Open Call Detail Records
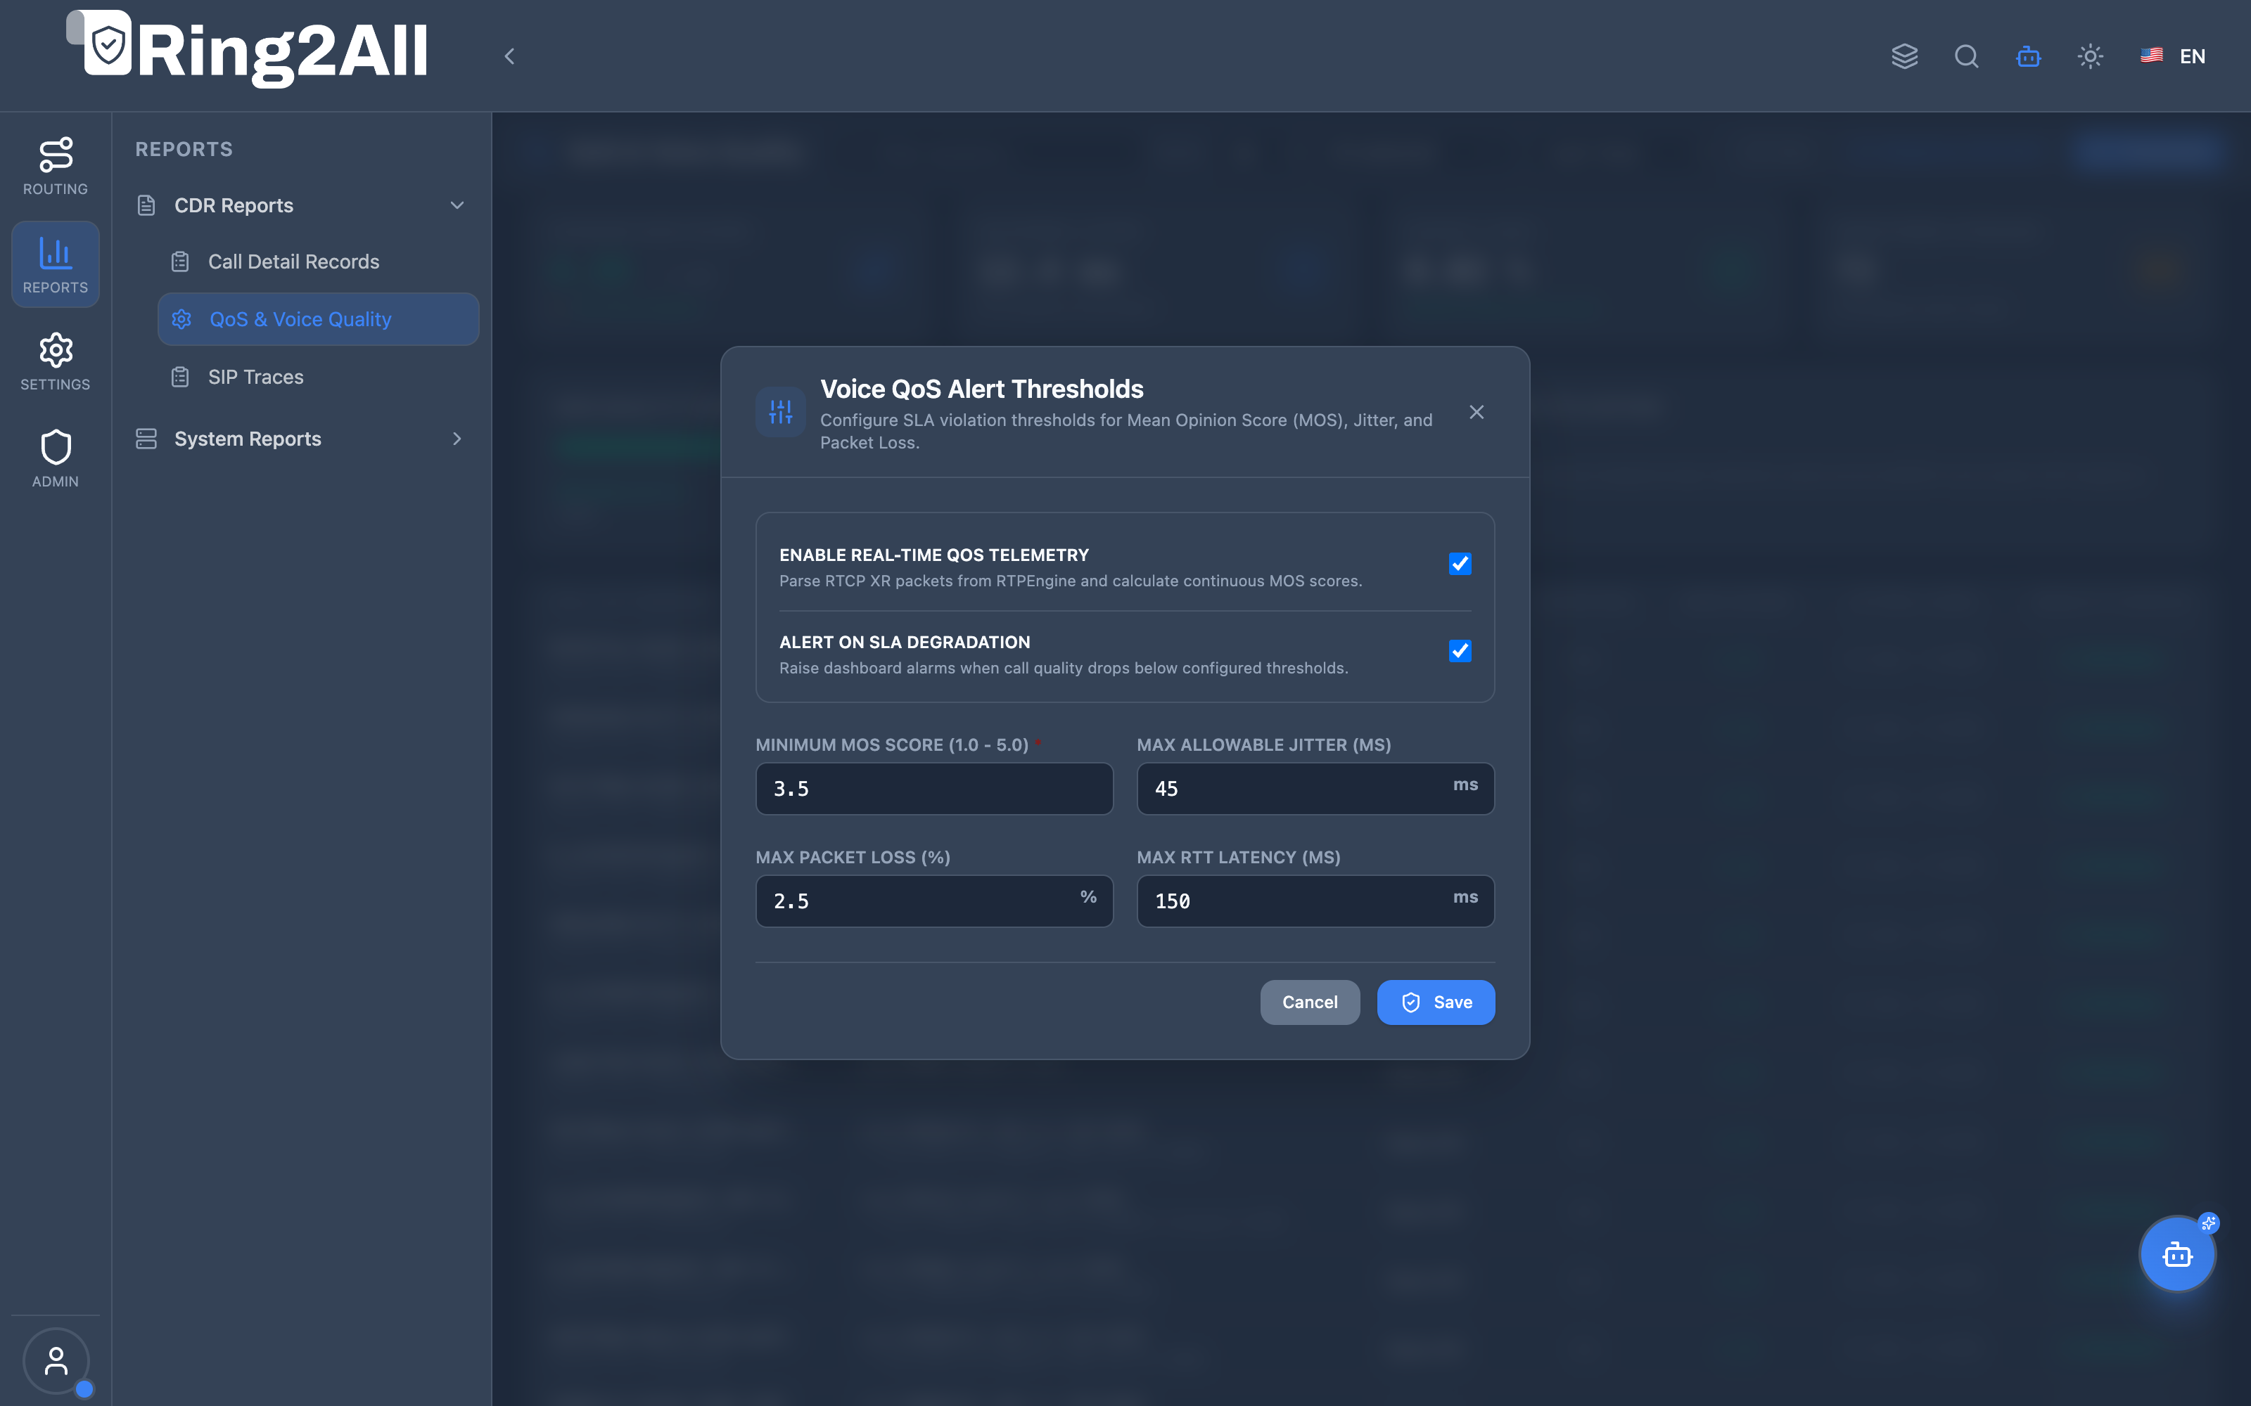Viewport: 2251px width, 1406px height. coord(318,262)
